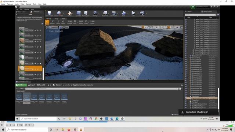Click the Cinematics toolbar icon

[x=114, y=14]
